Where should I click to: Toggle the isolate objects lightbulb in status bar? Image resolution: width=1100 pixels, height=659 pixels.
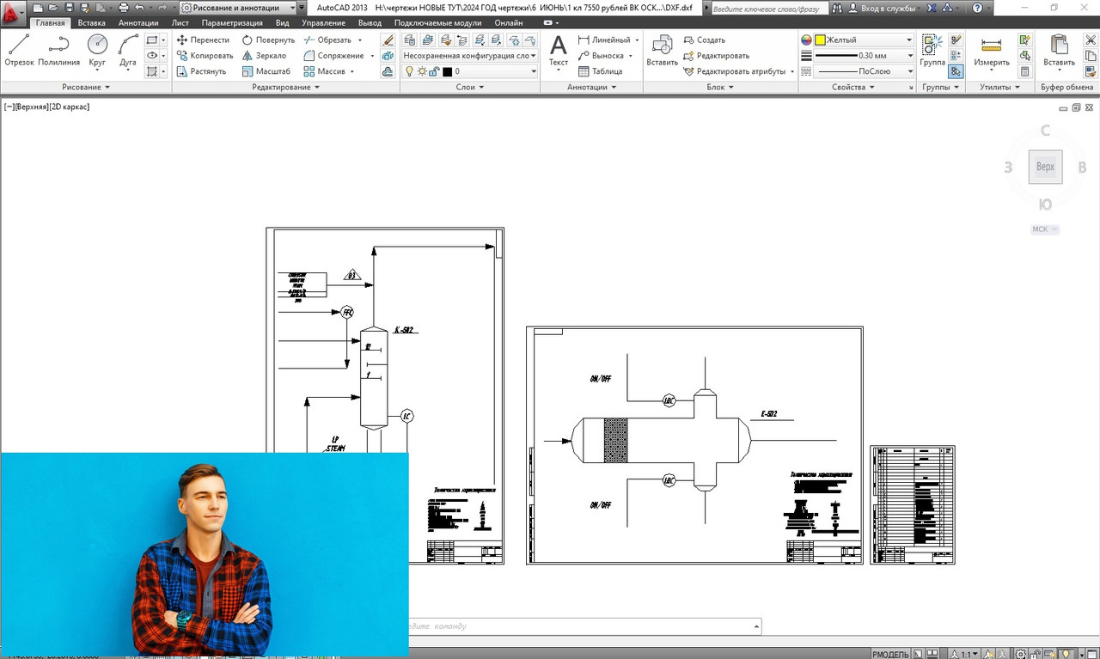tap(1066, 654)
